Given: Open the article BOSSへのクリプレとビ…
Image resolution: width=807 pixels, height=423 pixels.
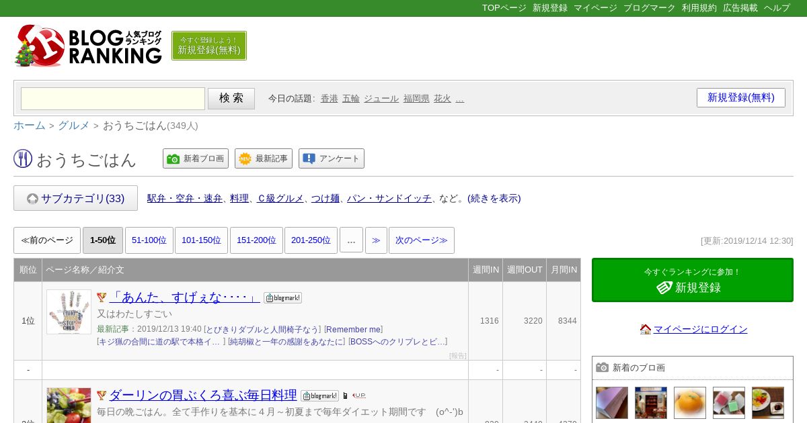Looking at the screenshot, I should point(397,342).
